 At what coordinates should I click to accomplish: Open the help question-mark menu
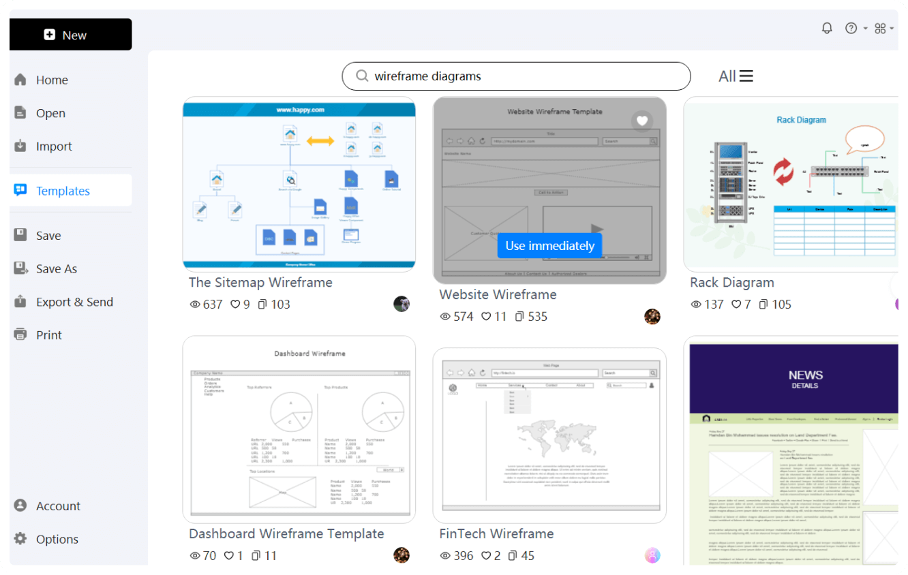[856, 28]
